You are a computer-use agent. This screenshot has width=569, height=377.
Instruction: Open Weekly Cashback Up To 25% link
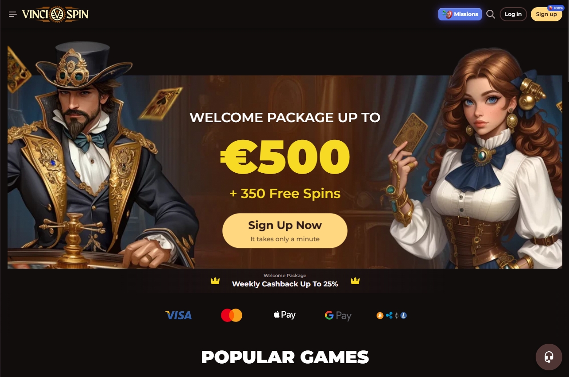pyautogui.click(x=285, y=284)
